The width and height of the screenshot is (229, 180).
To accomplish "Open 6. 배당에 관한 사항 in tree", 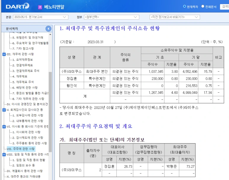I will pos(25,88).
